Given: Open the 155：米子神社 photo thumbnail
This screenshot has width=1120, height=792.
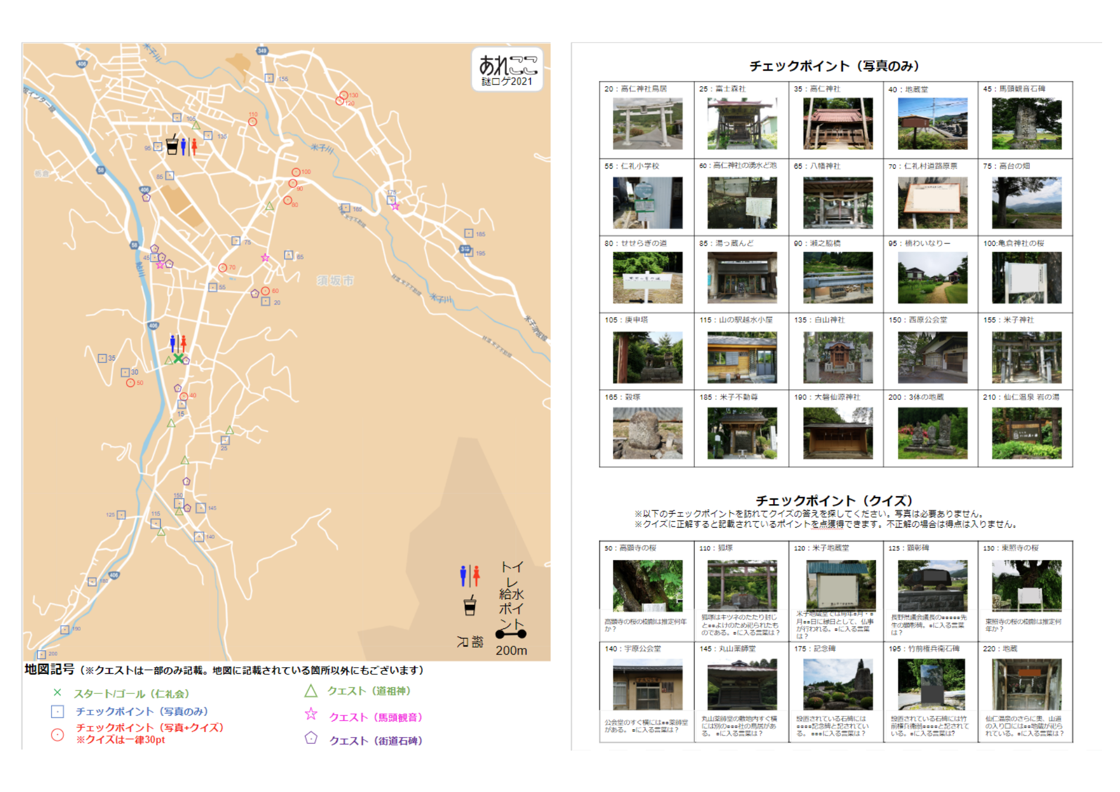Looking at the screenshot, I should pyautogui.click(x=1026, y=357).
